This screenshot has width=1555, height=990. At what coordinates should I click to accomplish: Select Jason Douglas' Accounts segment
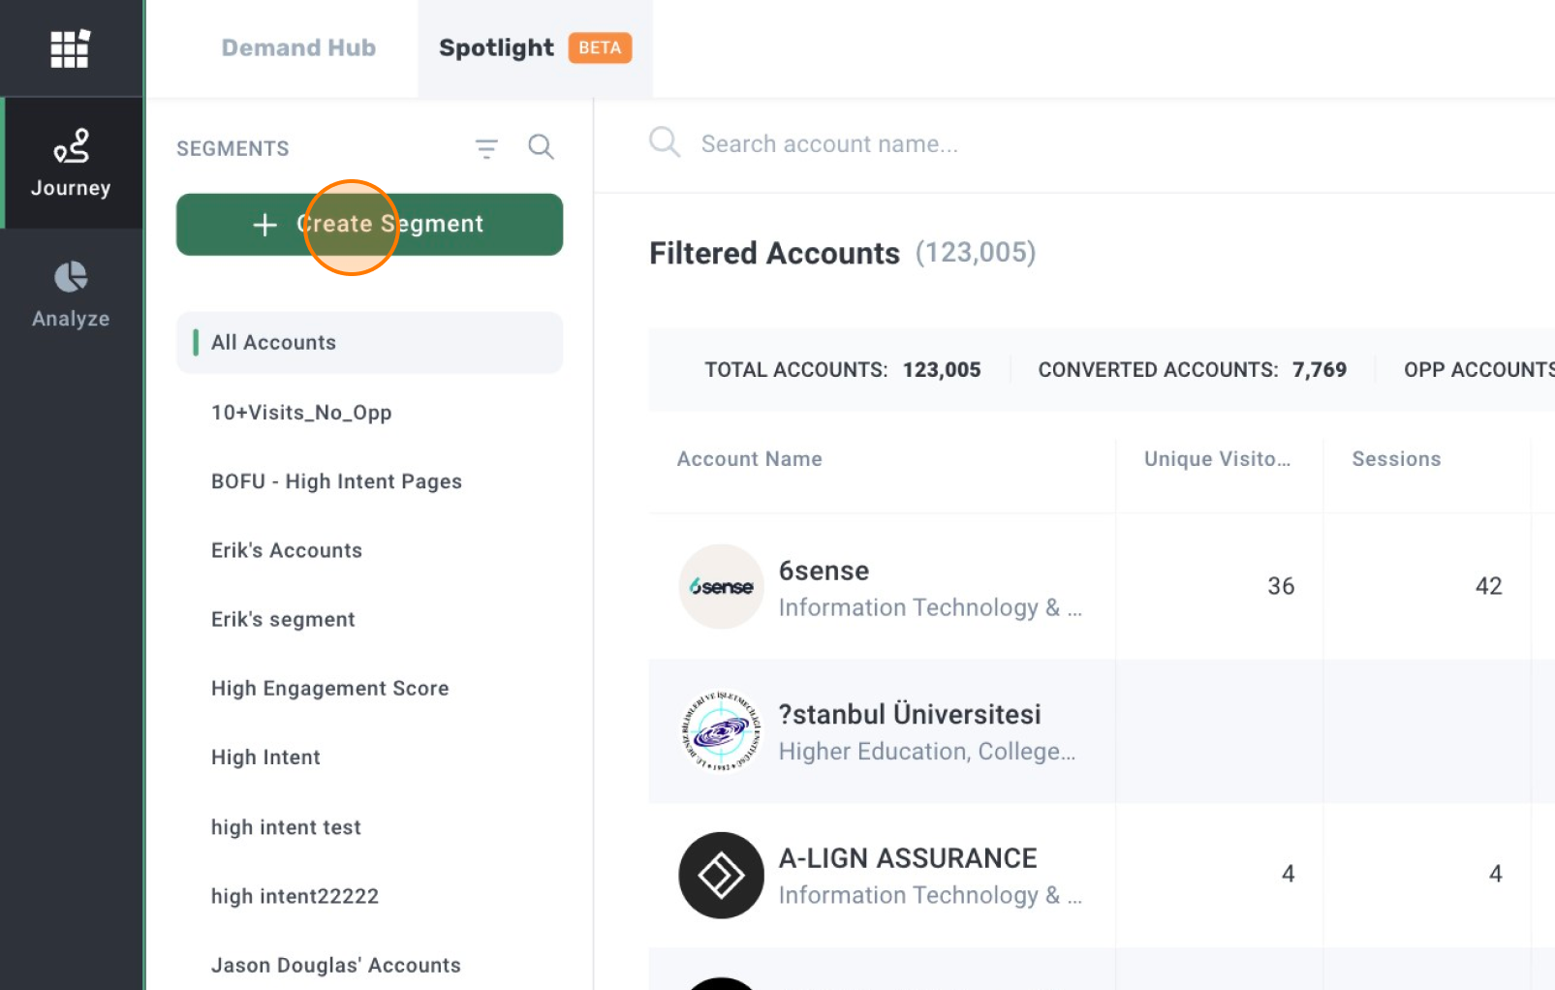(335, 965)
